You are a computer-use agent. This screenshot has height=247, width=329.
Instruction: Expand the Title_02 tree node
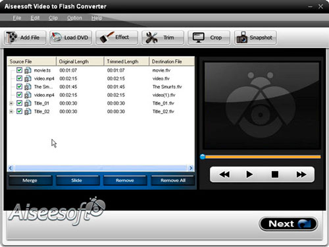[11, 112]
